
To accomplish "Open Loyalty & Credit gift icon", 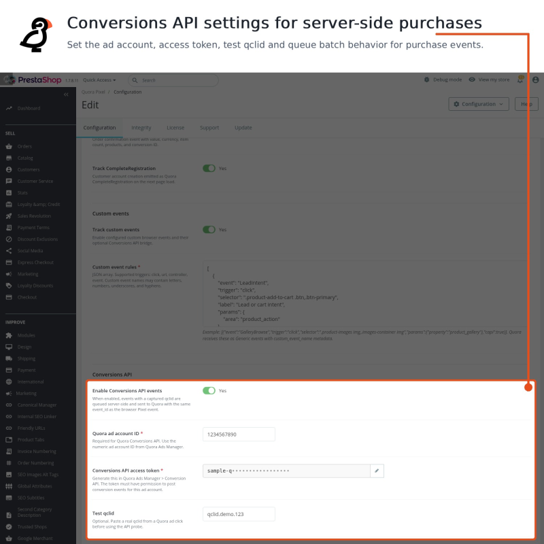I will tap(9, 205).
